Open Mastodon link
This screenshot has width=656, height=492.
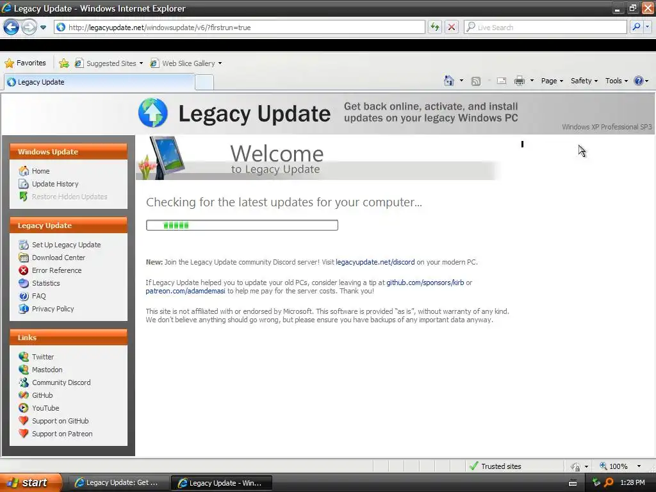click(x=47, y=370)
